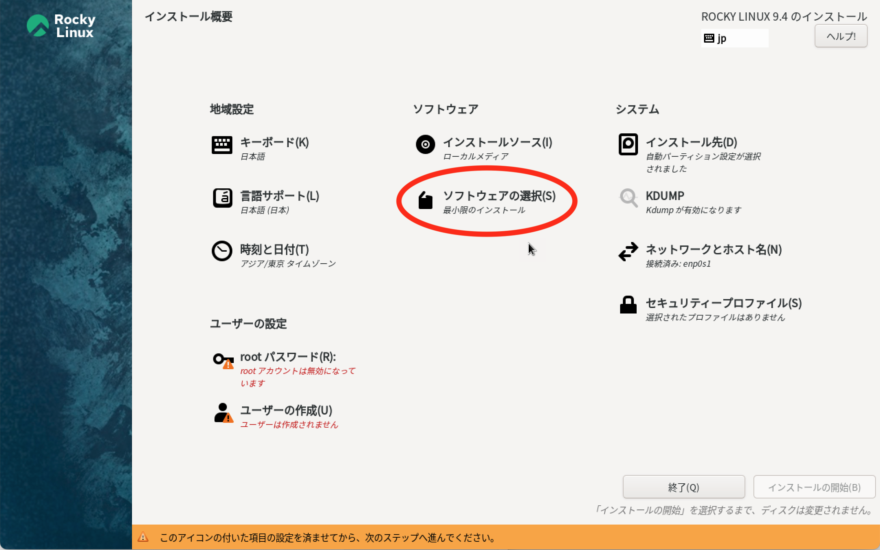
Task: Click the padlock security profile icon
Action: (x=628, y=305)
